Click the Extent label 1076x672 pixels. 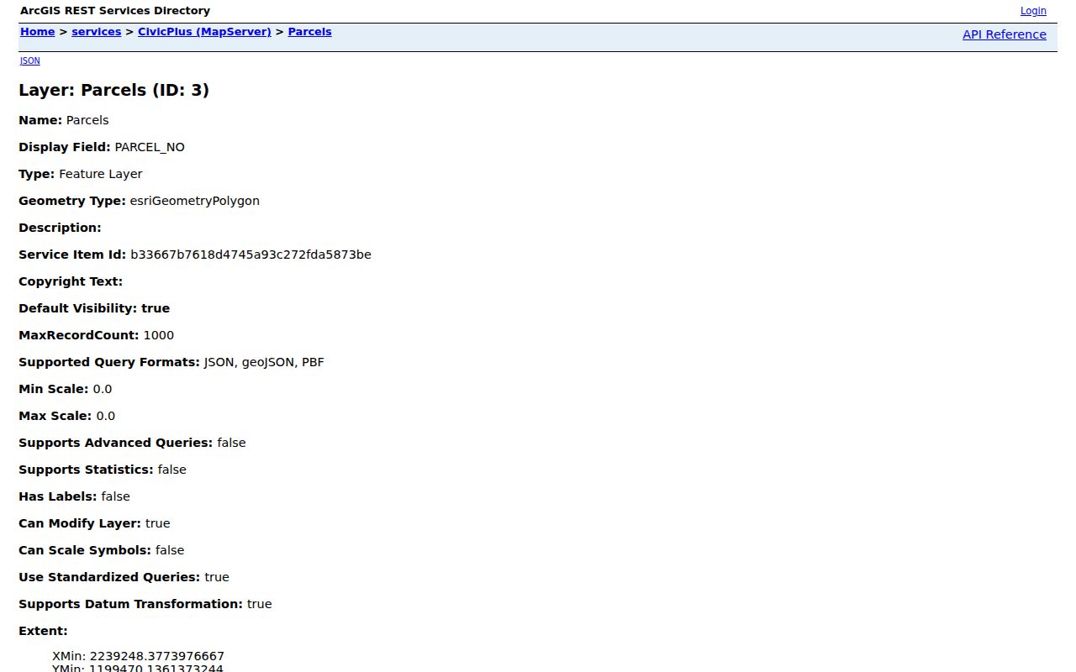coord(43,631)
